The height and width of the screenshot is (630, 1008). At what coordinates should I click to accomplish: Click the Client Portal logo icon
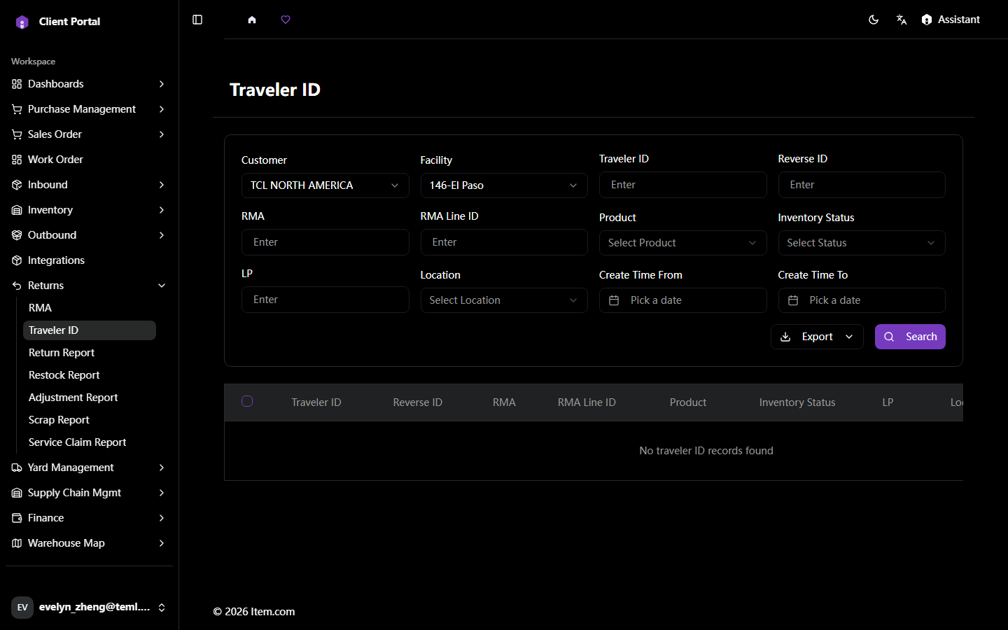22,22
